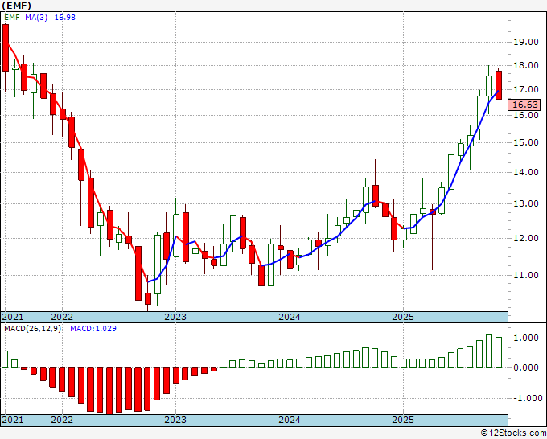Click 2023 on the MACD panel timeline
The image size is (547, 439).
tap(175, 420)
